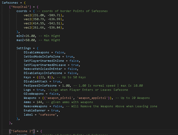Click the label "safezone" string
Screen dimensions: 178x135
[48, 115]
